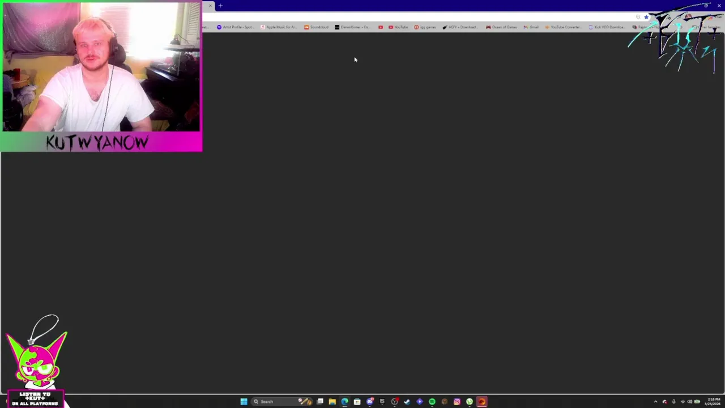Open the volume control in tray
725x408 pixels.
pos(690,402)
